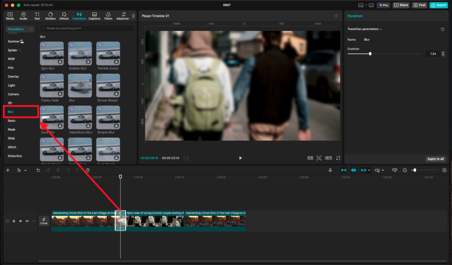Show more top tabs with the chevron arrow
The image size is (452, 265).
(133, 16)
